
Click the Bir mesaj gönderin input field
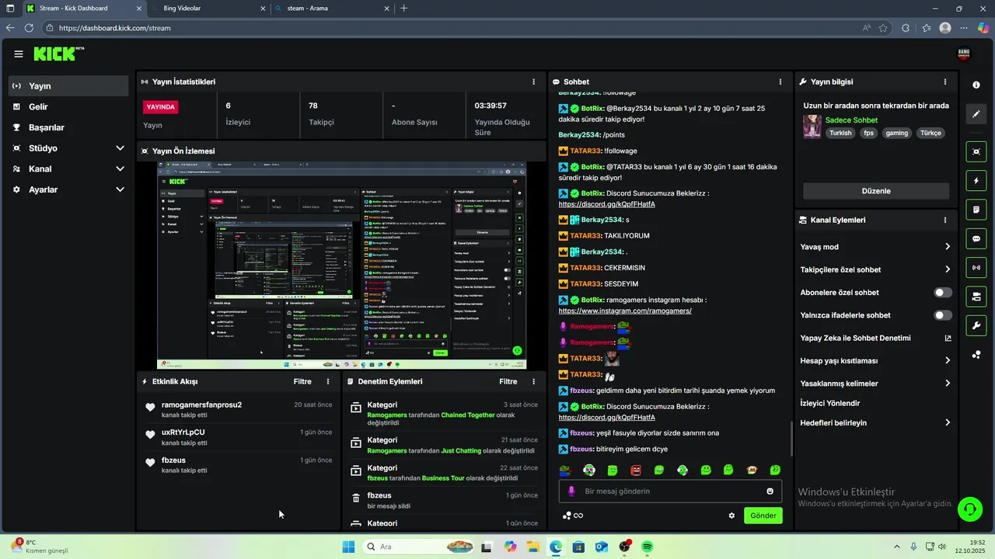pos(670,491)
